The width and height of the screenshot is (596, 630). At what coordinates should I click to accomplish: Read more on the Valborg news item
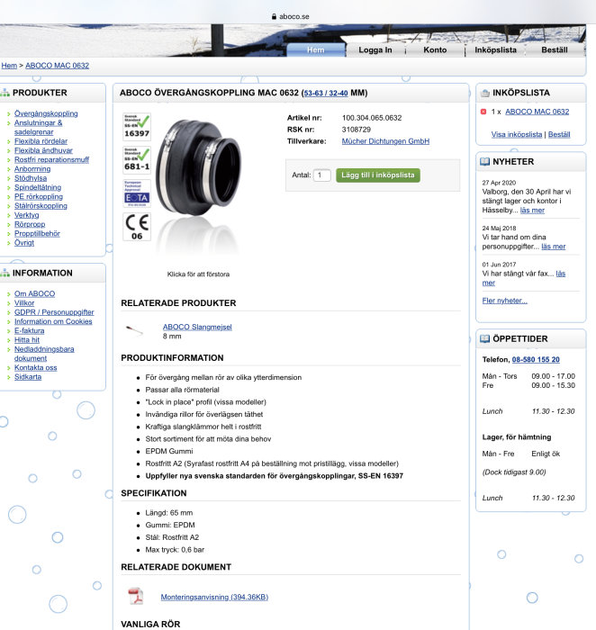[532, 211]
